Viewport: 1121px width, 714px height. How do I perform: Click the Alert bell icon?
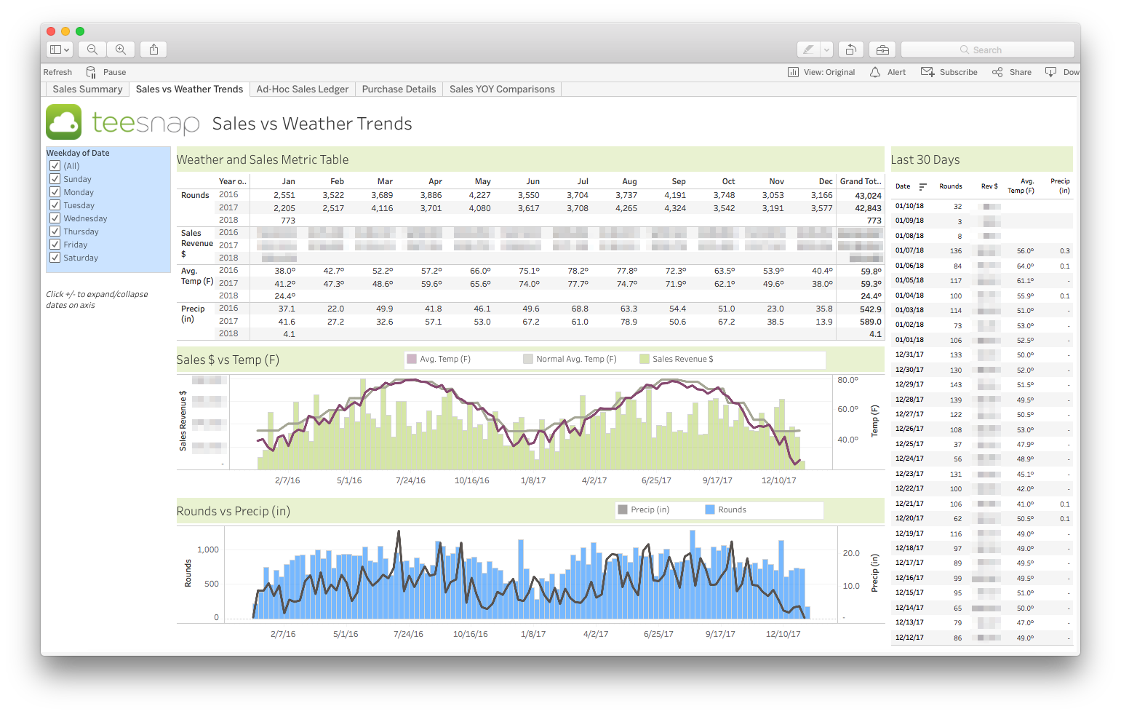pos(875,72)
